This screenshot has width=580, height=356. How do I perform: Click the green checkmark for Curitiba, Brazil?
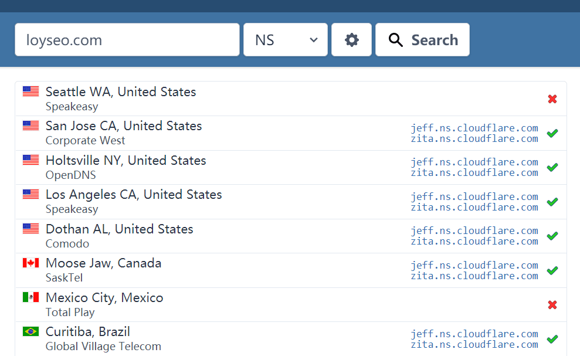pos(552,339)
